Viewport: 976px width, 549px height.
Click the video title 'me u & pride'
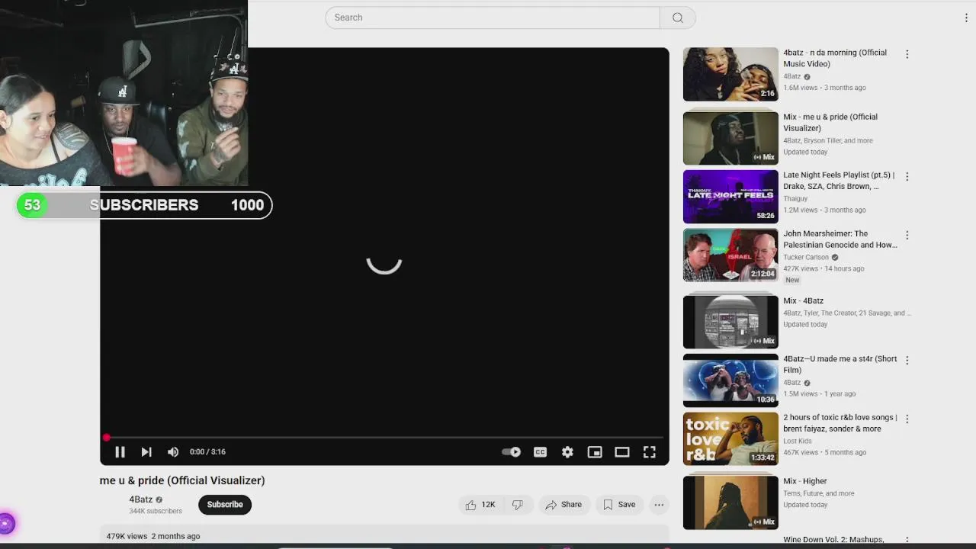pos(182,480)
